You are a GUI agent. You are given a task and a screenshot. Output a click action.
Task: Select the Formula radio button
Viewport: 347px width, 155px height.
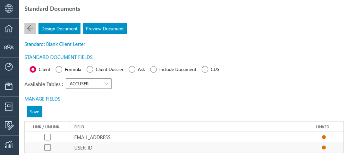point(59,69)
